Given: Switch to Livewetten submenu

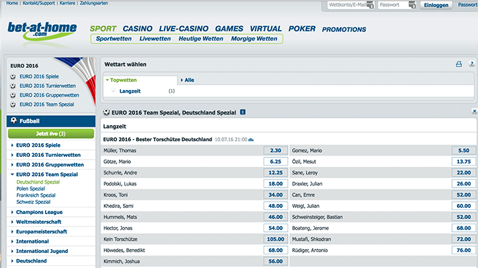Looking at the screenshot, I should [x=155, y=39].
